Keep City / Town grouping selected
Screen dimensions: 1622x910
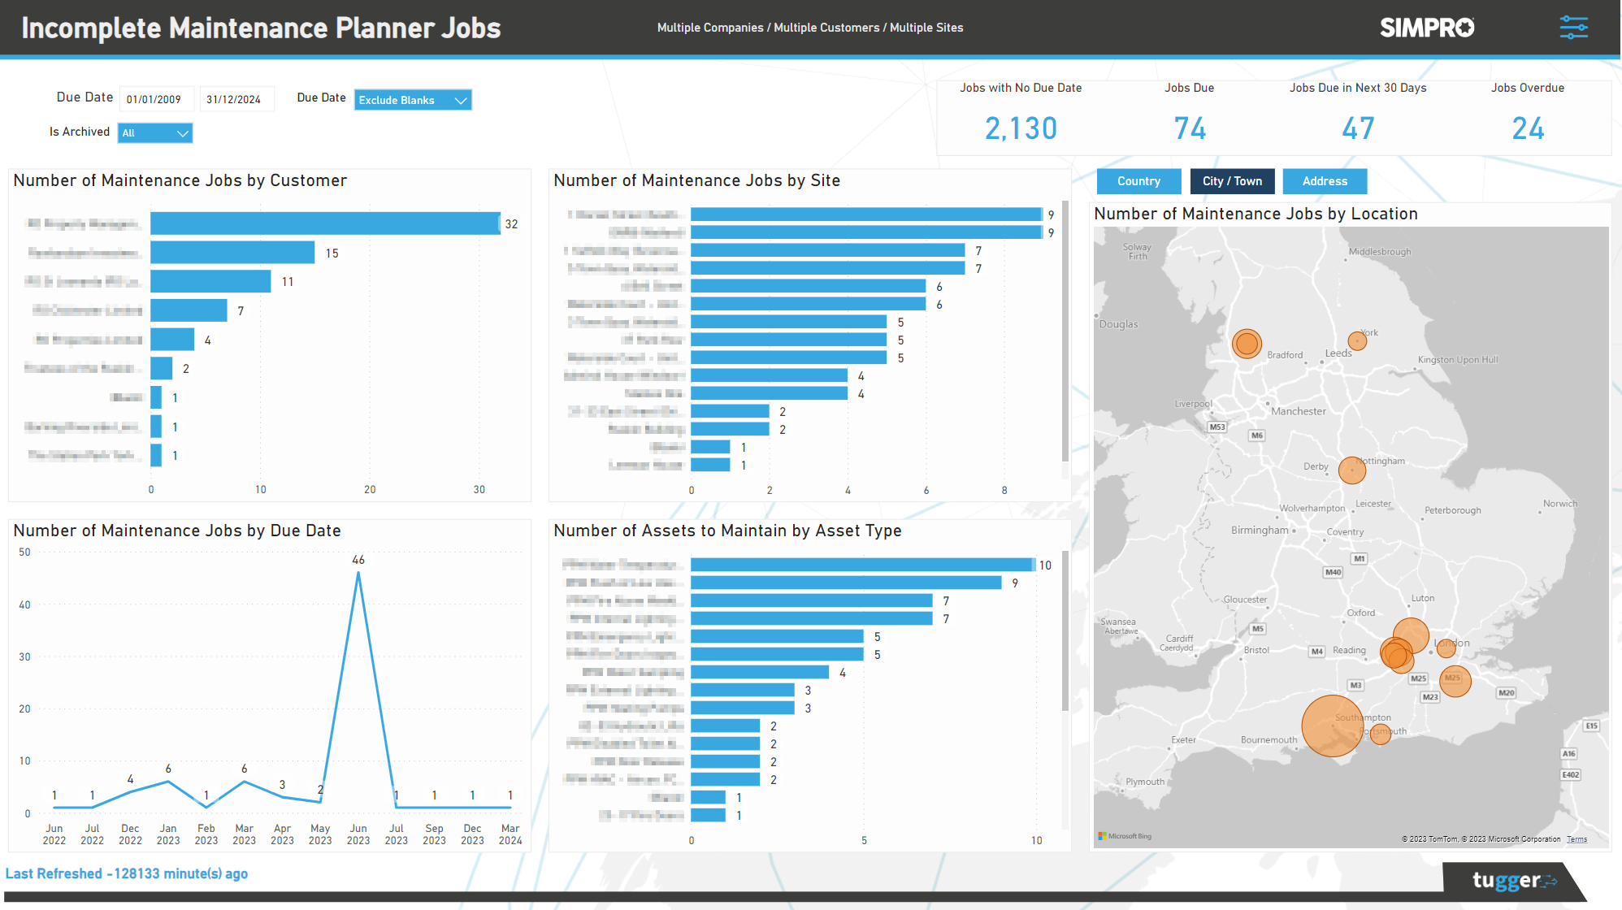click(1232, 181)
